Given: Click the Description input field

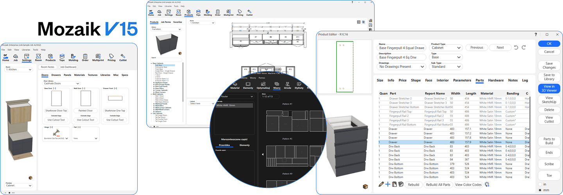Looking at the screenshot, I should (402, 57).
